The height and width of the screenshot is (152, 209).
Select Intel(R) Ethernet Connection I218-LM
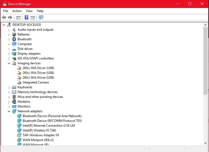pos(49,126)
